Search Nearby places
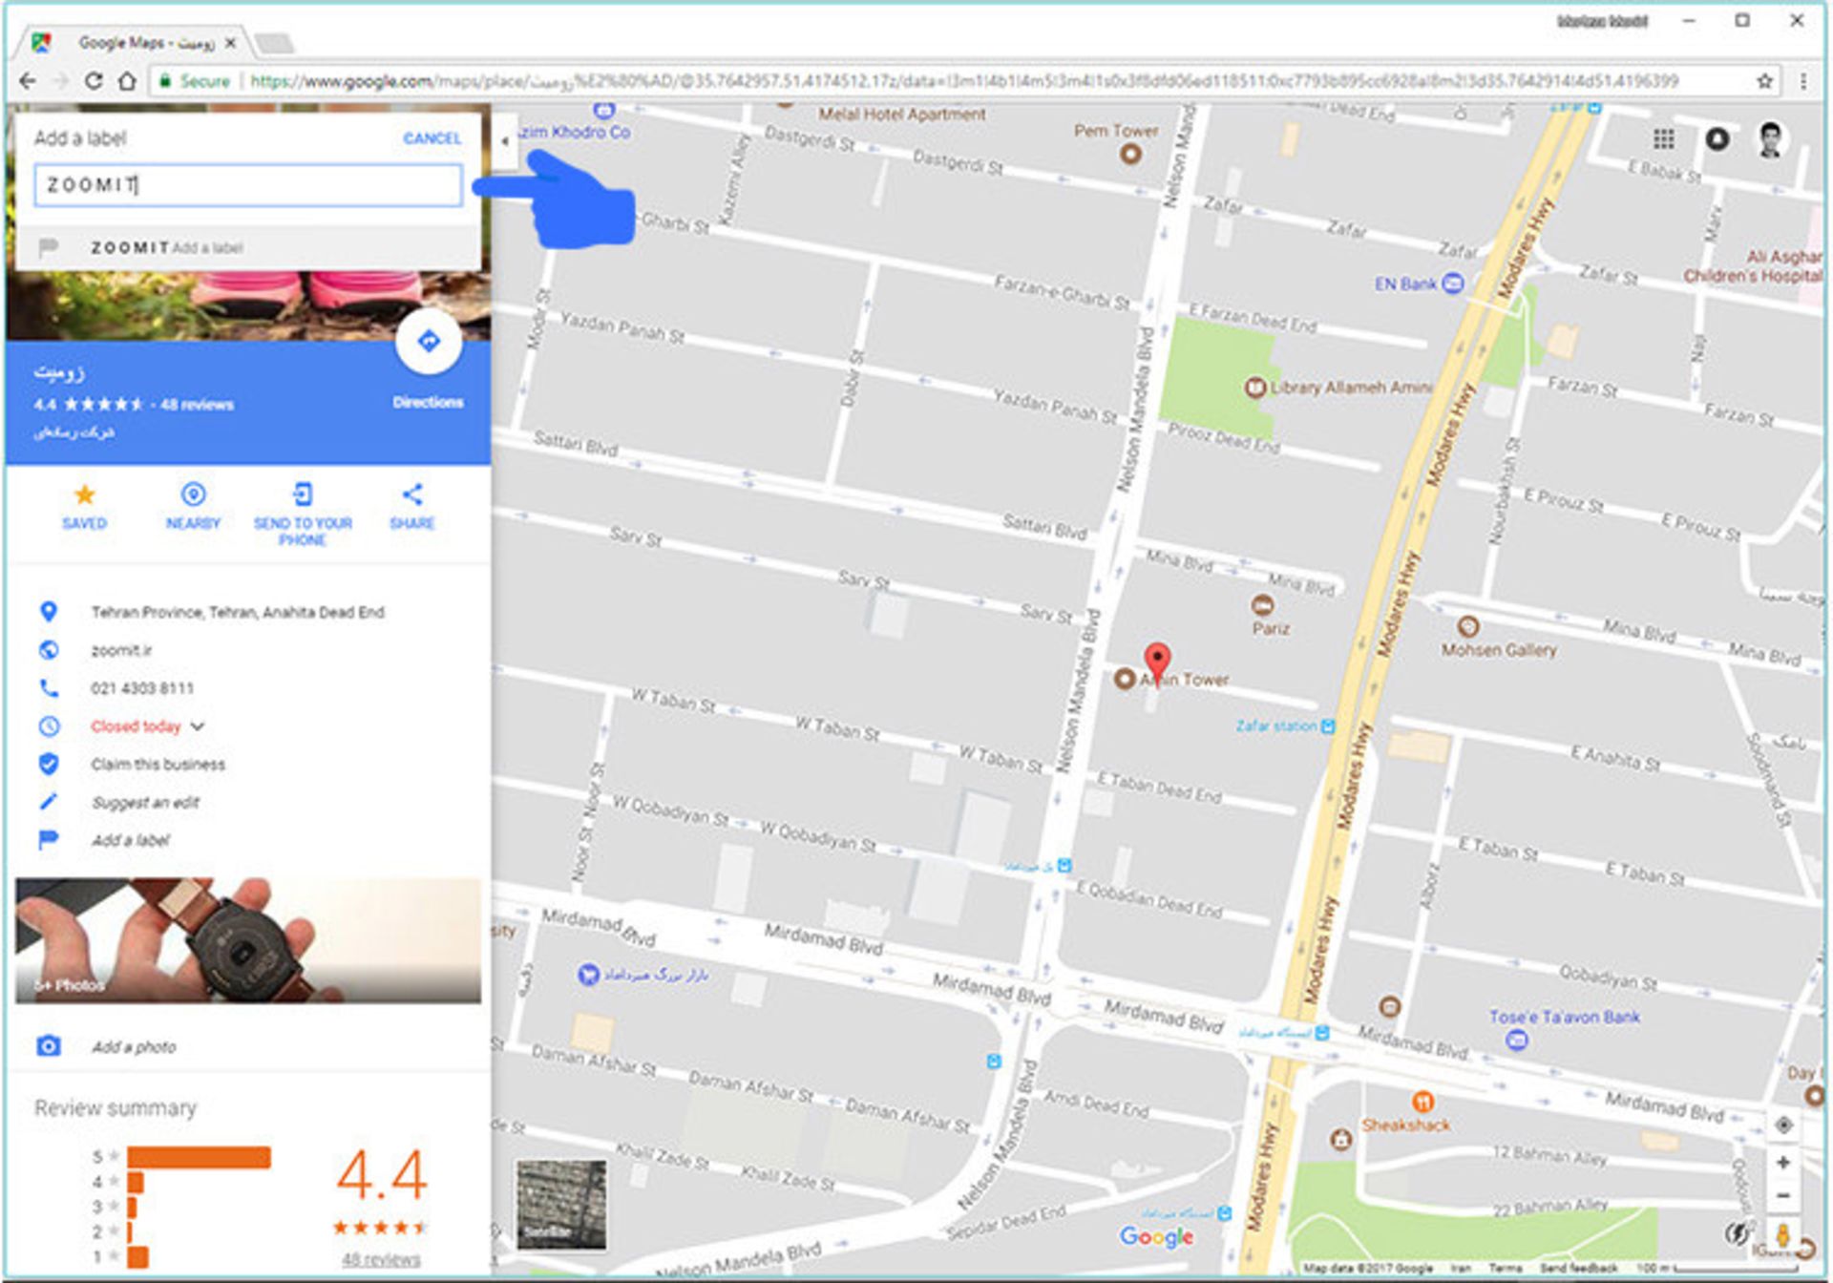The image size is (1833, 1283). point(193,506)
